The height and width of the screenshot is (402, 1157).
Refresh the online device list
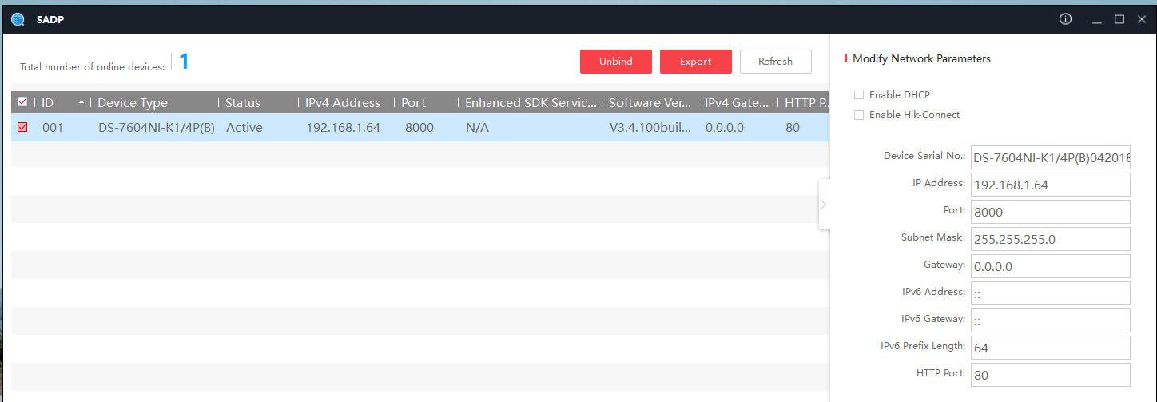(x=775, y=62)
